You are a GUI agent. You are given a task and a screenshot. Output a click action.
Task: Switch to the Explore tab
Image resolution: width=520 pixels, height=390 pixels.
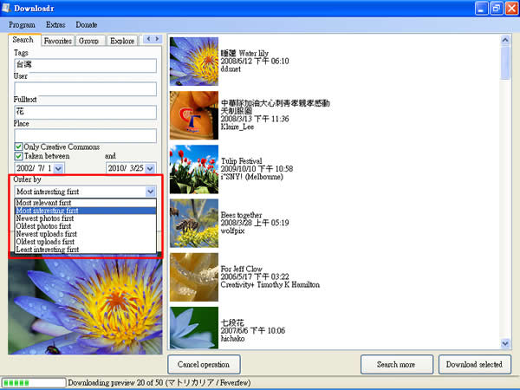point(122,41)
